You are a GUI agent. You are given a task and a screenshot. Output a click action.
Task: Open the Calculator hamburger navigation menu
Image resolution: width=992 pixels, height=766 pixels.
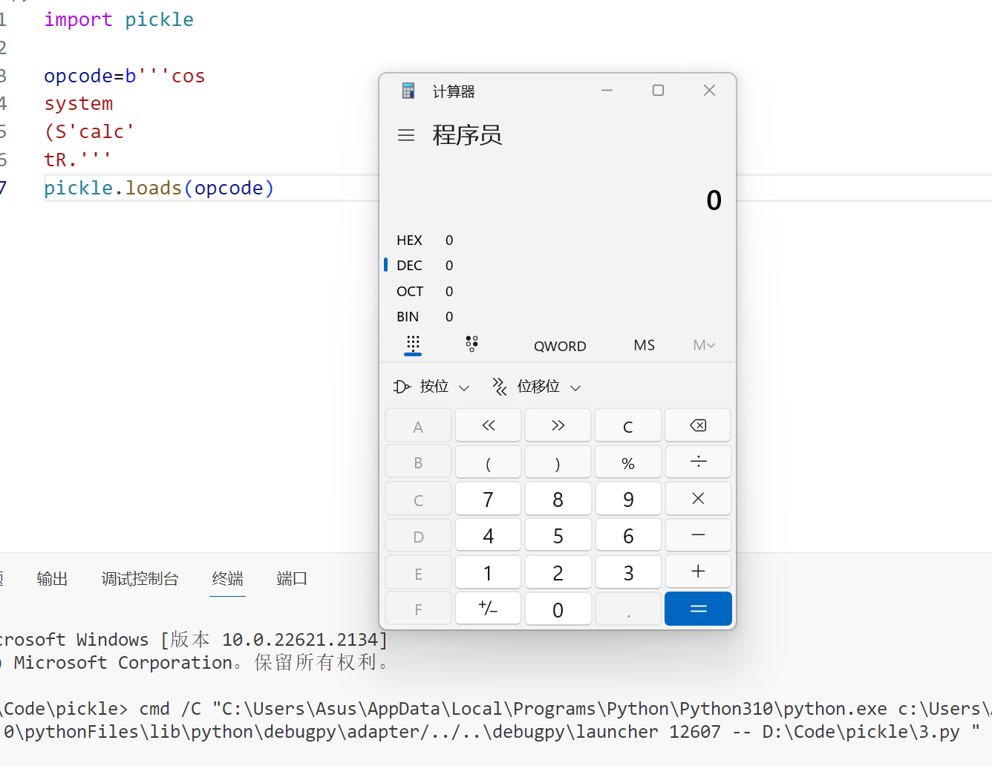406,135
